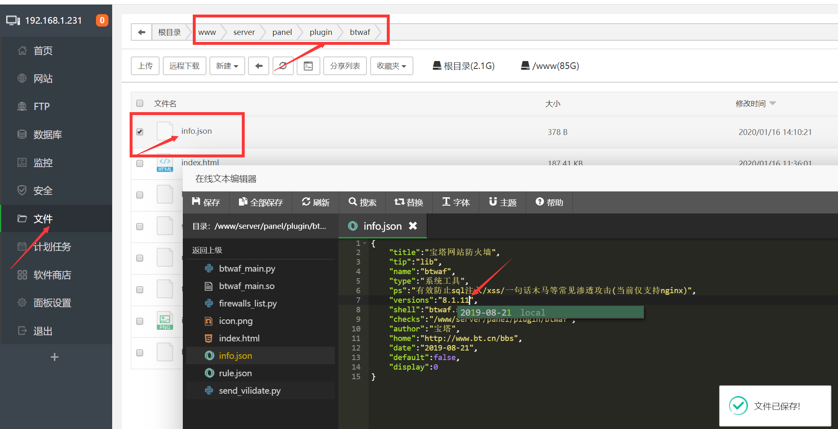Click the back arrow beside the breadcrumb path

[x=141, y=32]
